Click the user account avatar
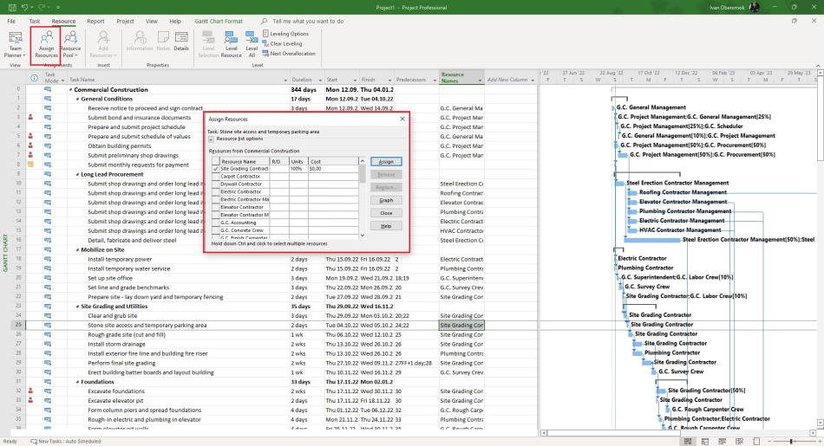824x446 pixels. click(755, 7)
